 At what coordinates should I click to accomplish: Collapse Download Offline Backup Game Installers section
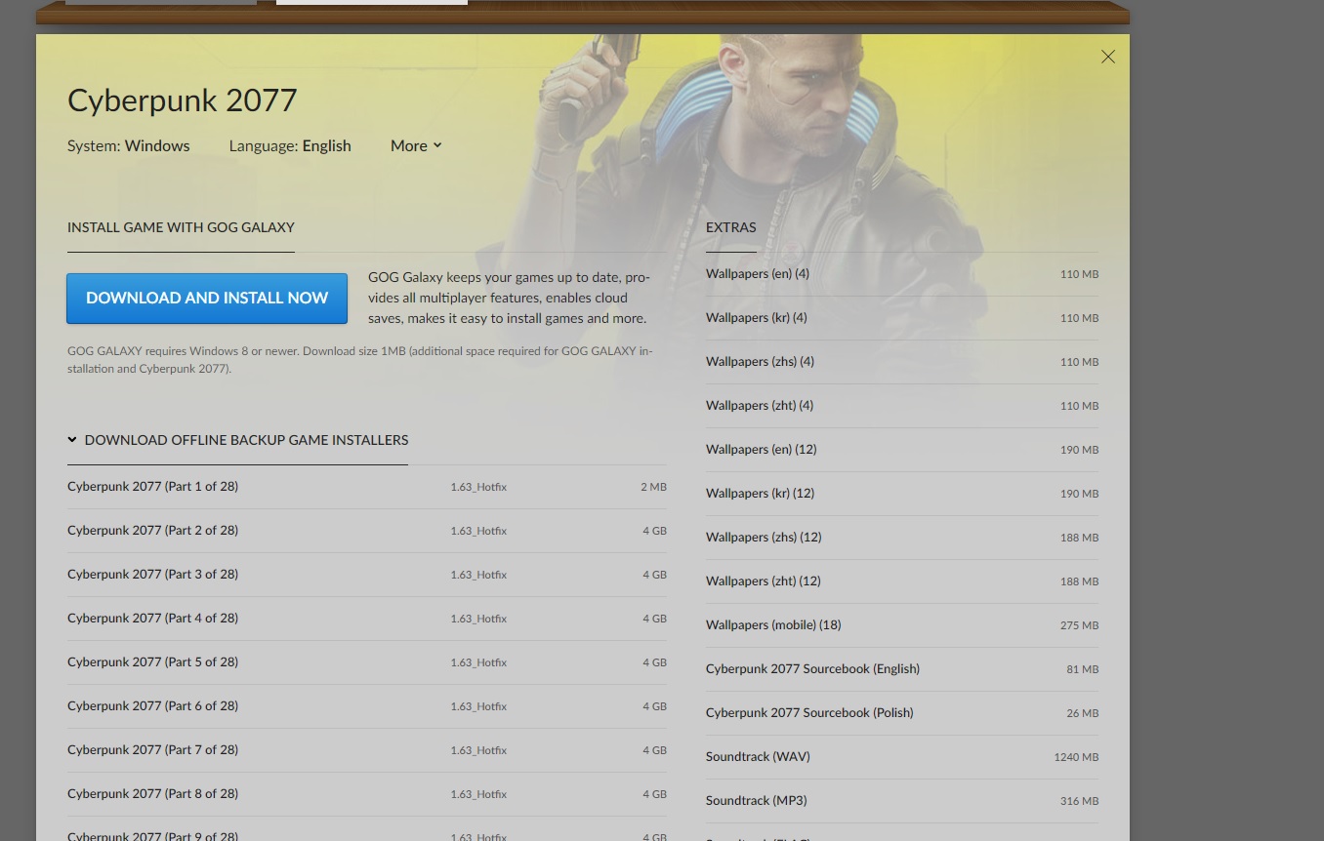coord(237,440)
